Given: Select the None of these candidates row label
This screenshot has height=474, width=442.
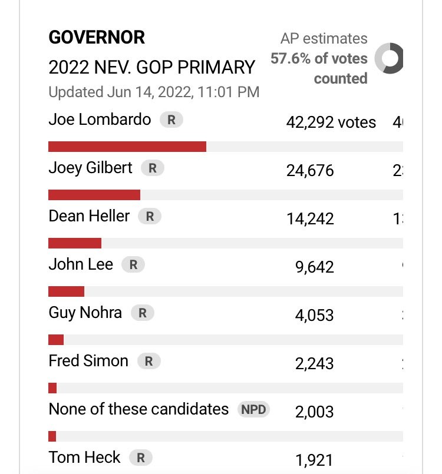Looking at the screenshot, I should 138,409.
